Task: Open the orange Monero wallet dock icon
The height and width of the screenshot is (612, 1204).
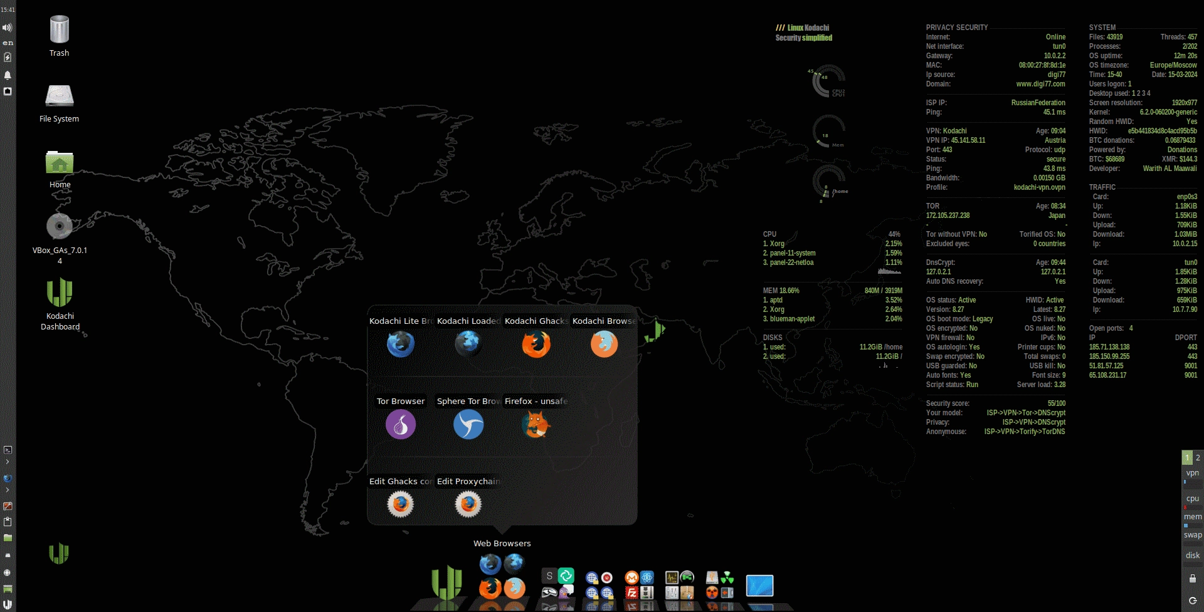Action: [x=631, y=577]
